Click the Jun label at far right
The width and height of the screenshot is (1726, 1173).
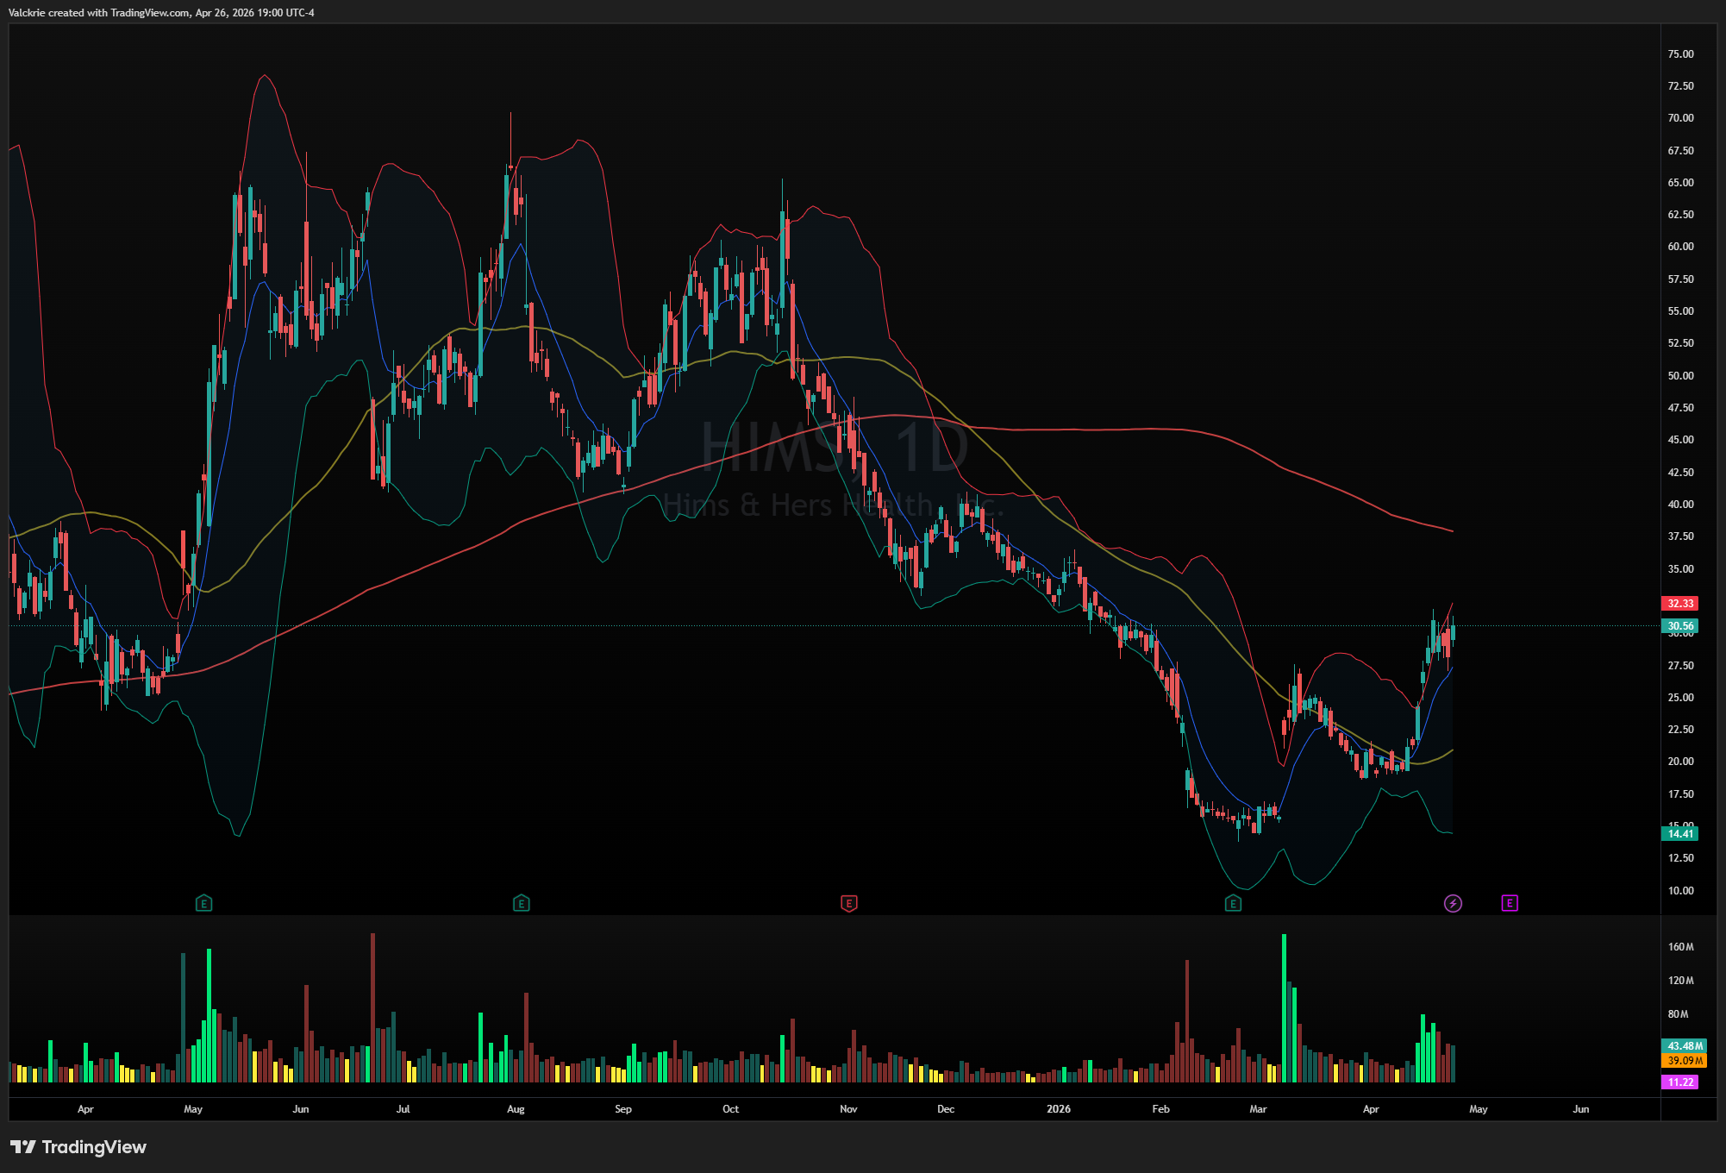[x=1580, y=1109]
